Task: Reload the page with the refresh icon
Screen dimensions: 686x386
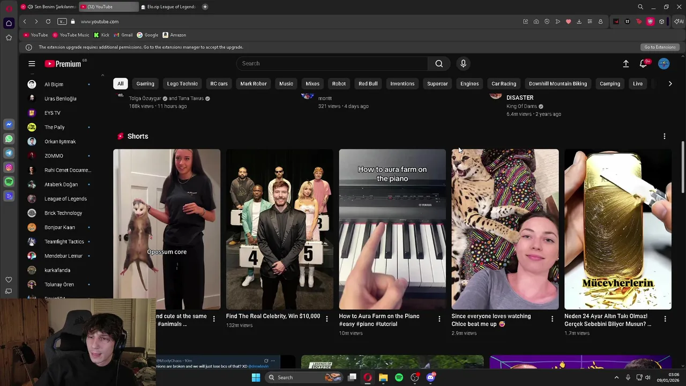Action: tap(48, 21)
